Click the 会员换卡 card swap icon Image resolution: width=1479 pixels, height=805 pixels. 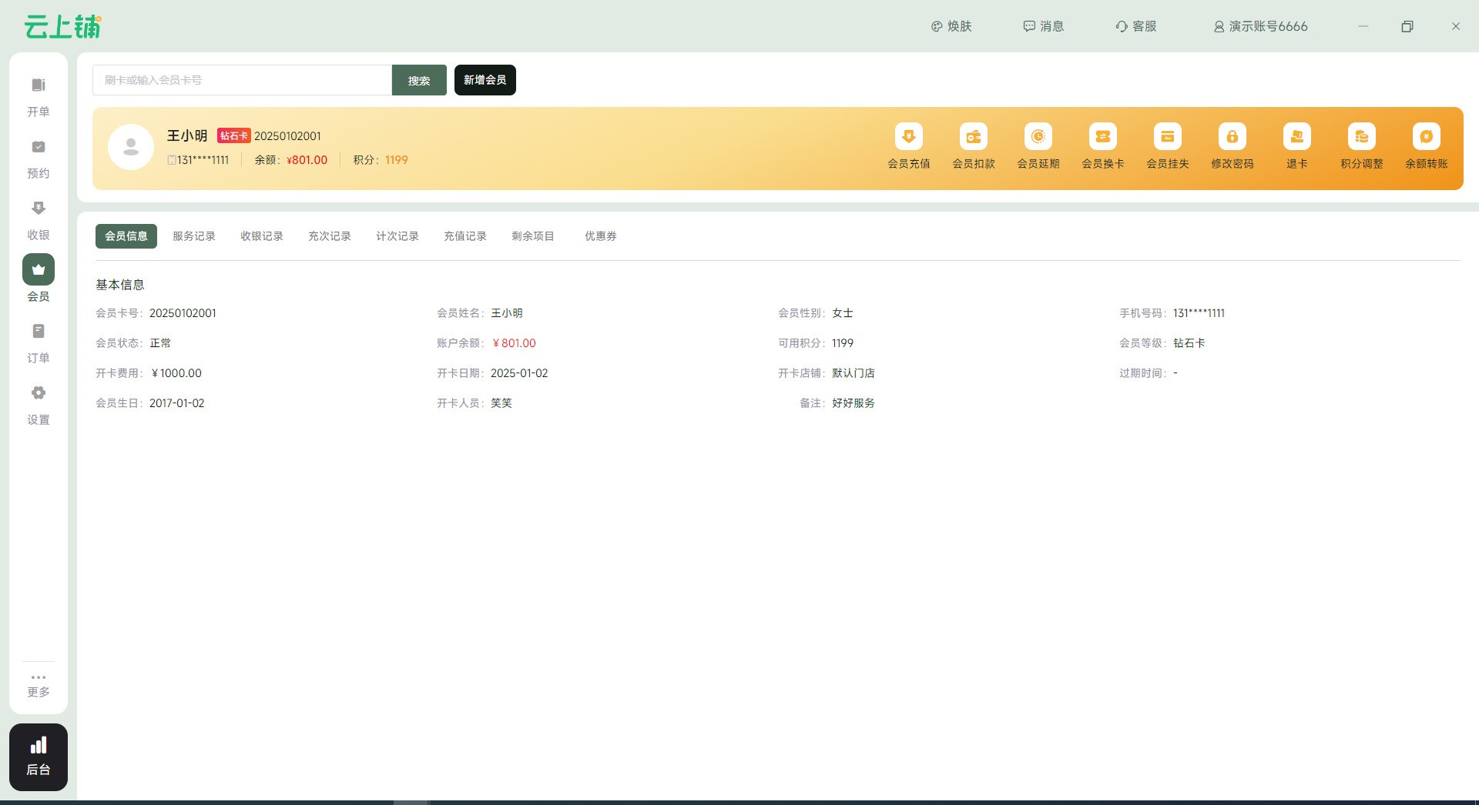1102,137
